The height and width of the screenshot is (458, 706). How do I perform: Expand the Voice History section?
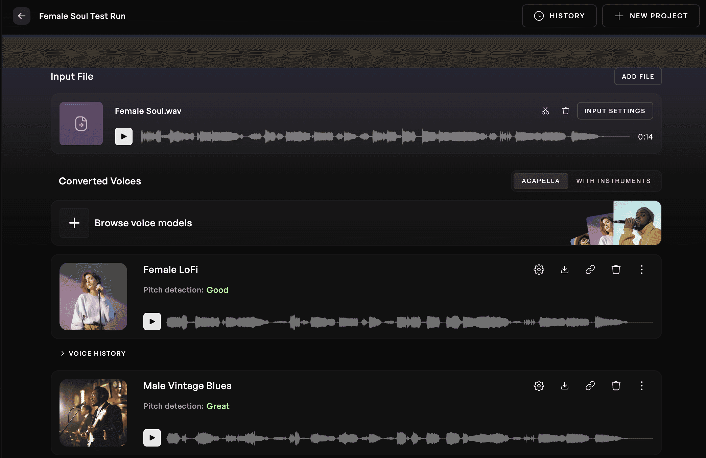93,353
